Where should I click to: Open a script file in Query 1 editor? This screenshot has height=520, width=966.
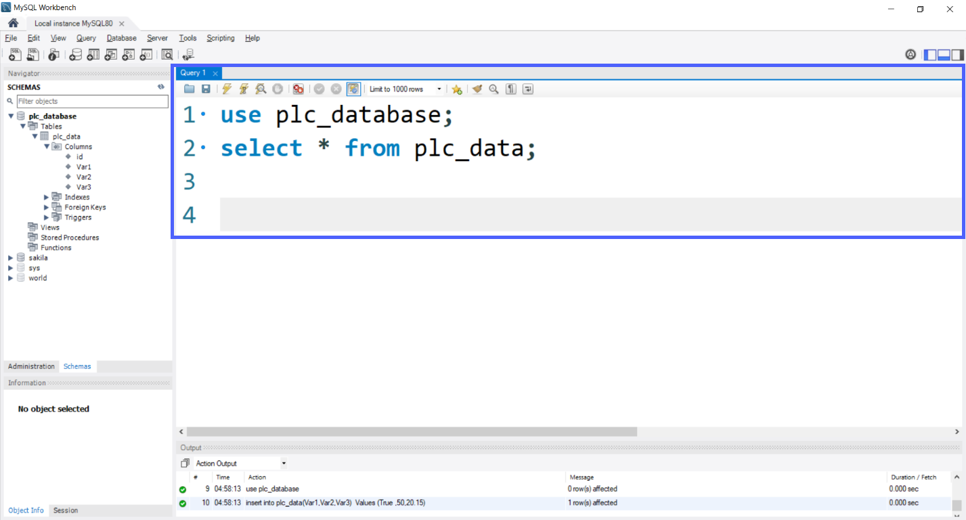coord(190,89)
